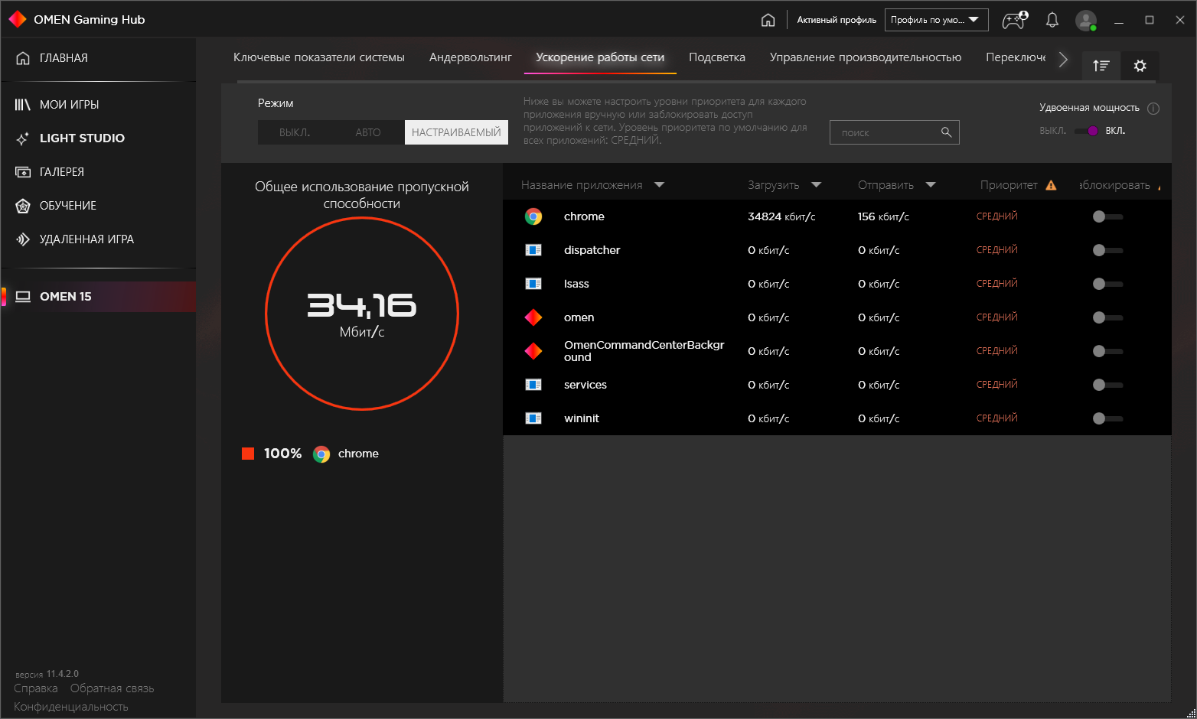Switch to Ключевые показатели системы tab
This screenshot has height=719, width=1197.
319,57
